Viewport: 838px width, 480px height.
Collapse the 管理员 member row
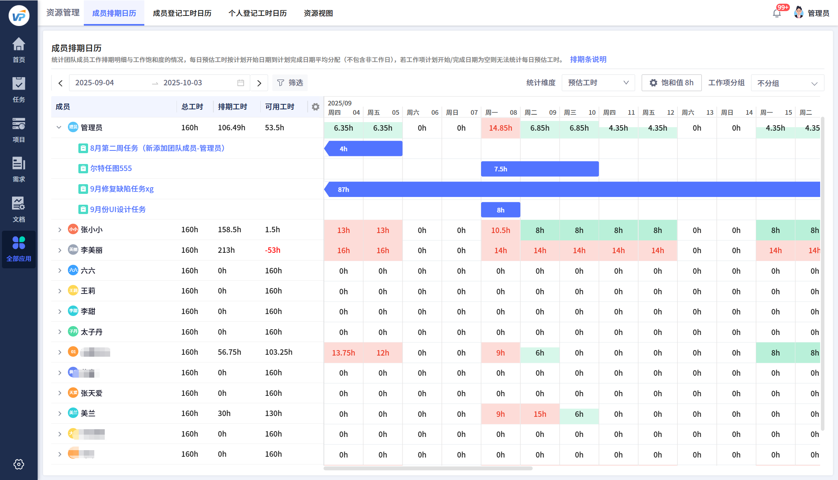59,128
